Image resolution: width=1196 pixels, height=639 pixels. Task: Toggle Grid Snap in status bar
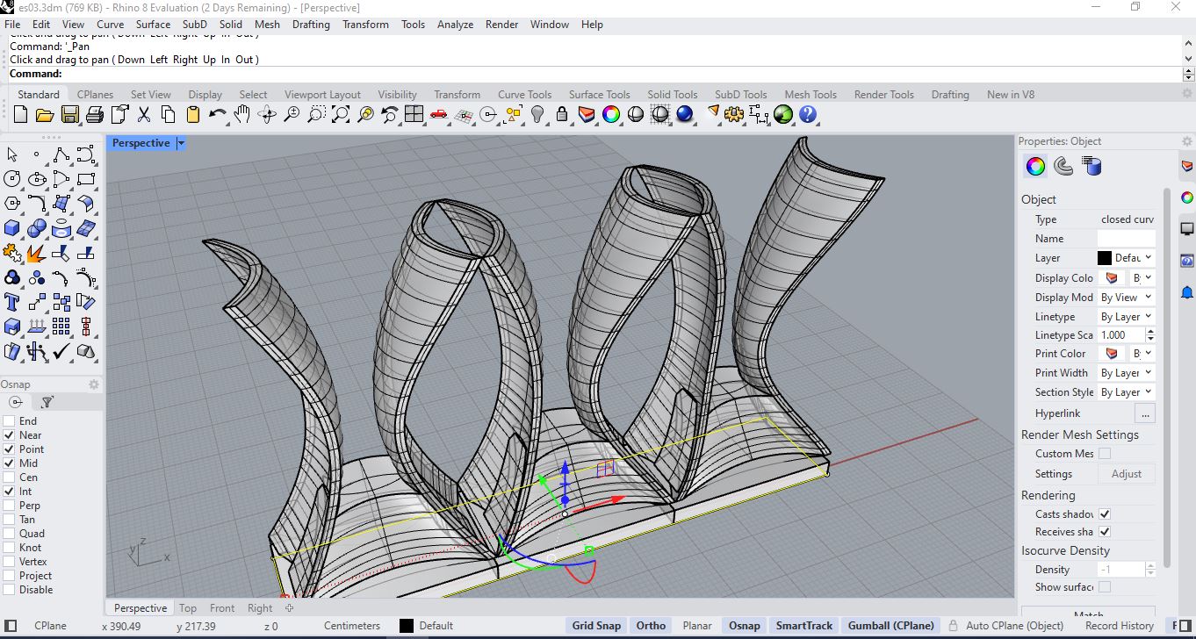[x=595, y=626]
